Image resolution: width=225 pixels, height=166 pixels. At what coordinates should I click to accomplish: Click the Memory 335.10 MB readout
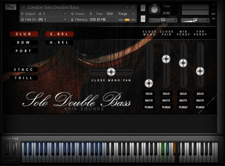point(97,19)
